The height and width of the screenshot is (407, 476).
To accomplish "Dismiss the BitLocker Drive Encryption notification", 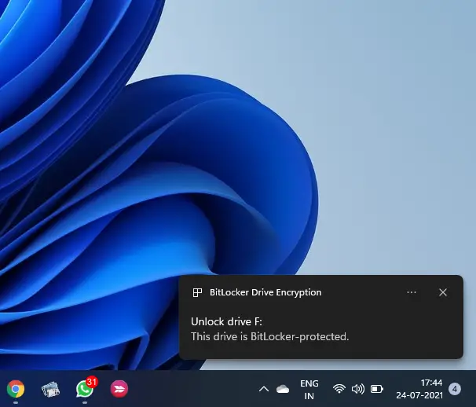I will (x=443, y=292).
